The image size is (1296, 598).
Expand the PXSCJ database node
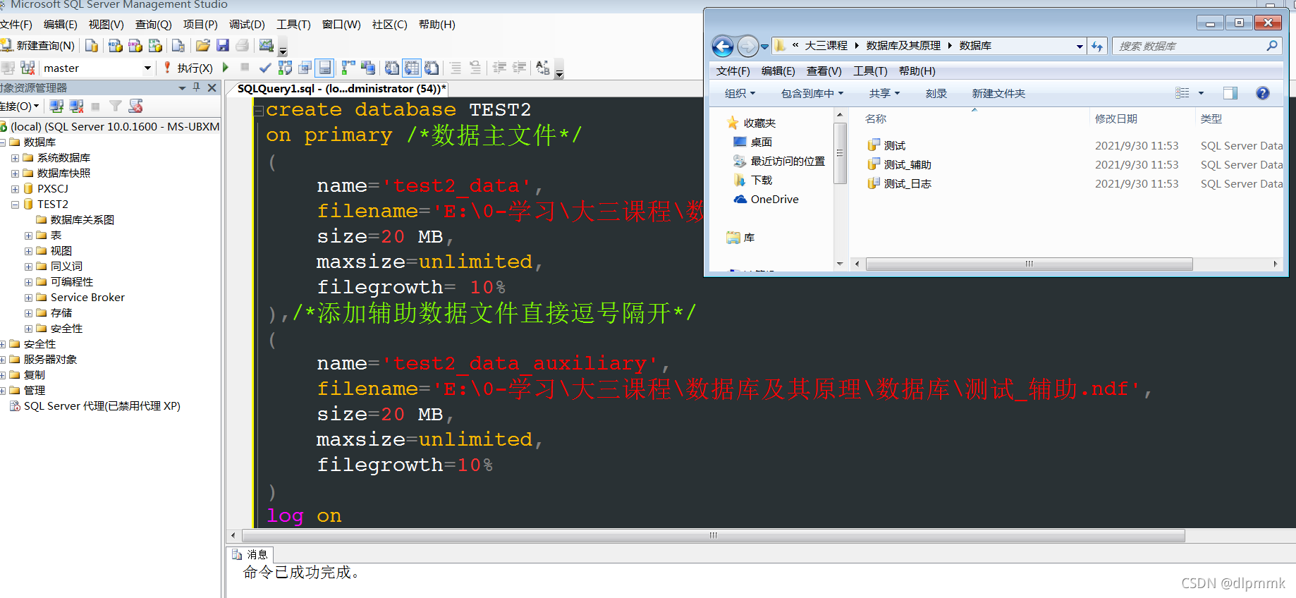click(15, 189)
